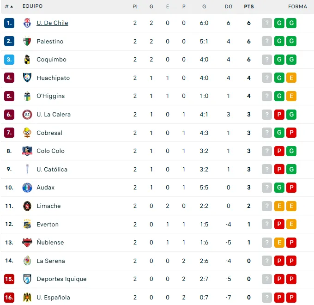Viewport: 314px width, 305px height.
Task: Click U. De Chile's unknown next-match badge
Action: point(267,23)
